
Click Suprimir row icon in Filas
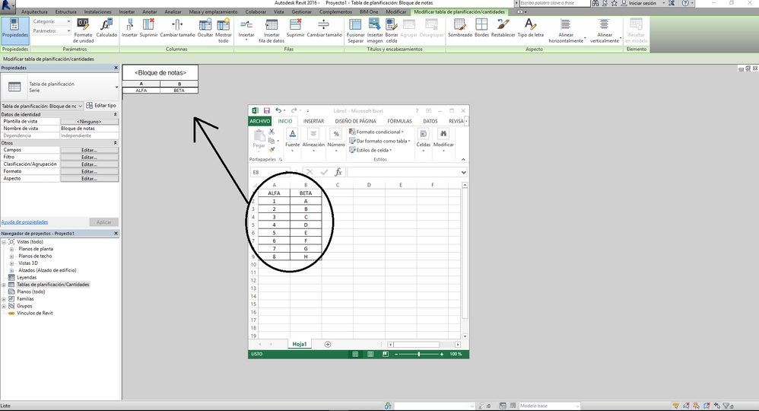(x=295, y=24)
